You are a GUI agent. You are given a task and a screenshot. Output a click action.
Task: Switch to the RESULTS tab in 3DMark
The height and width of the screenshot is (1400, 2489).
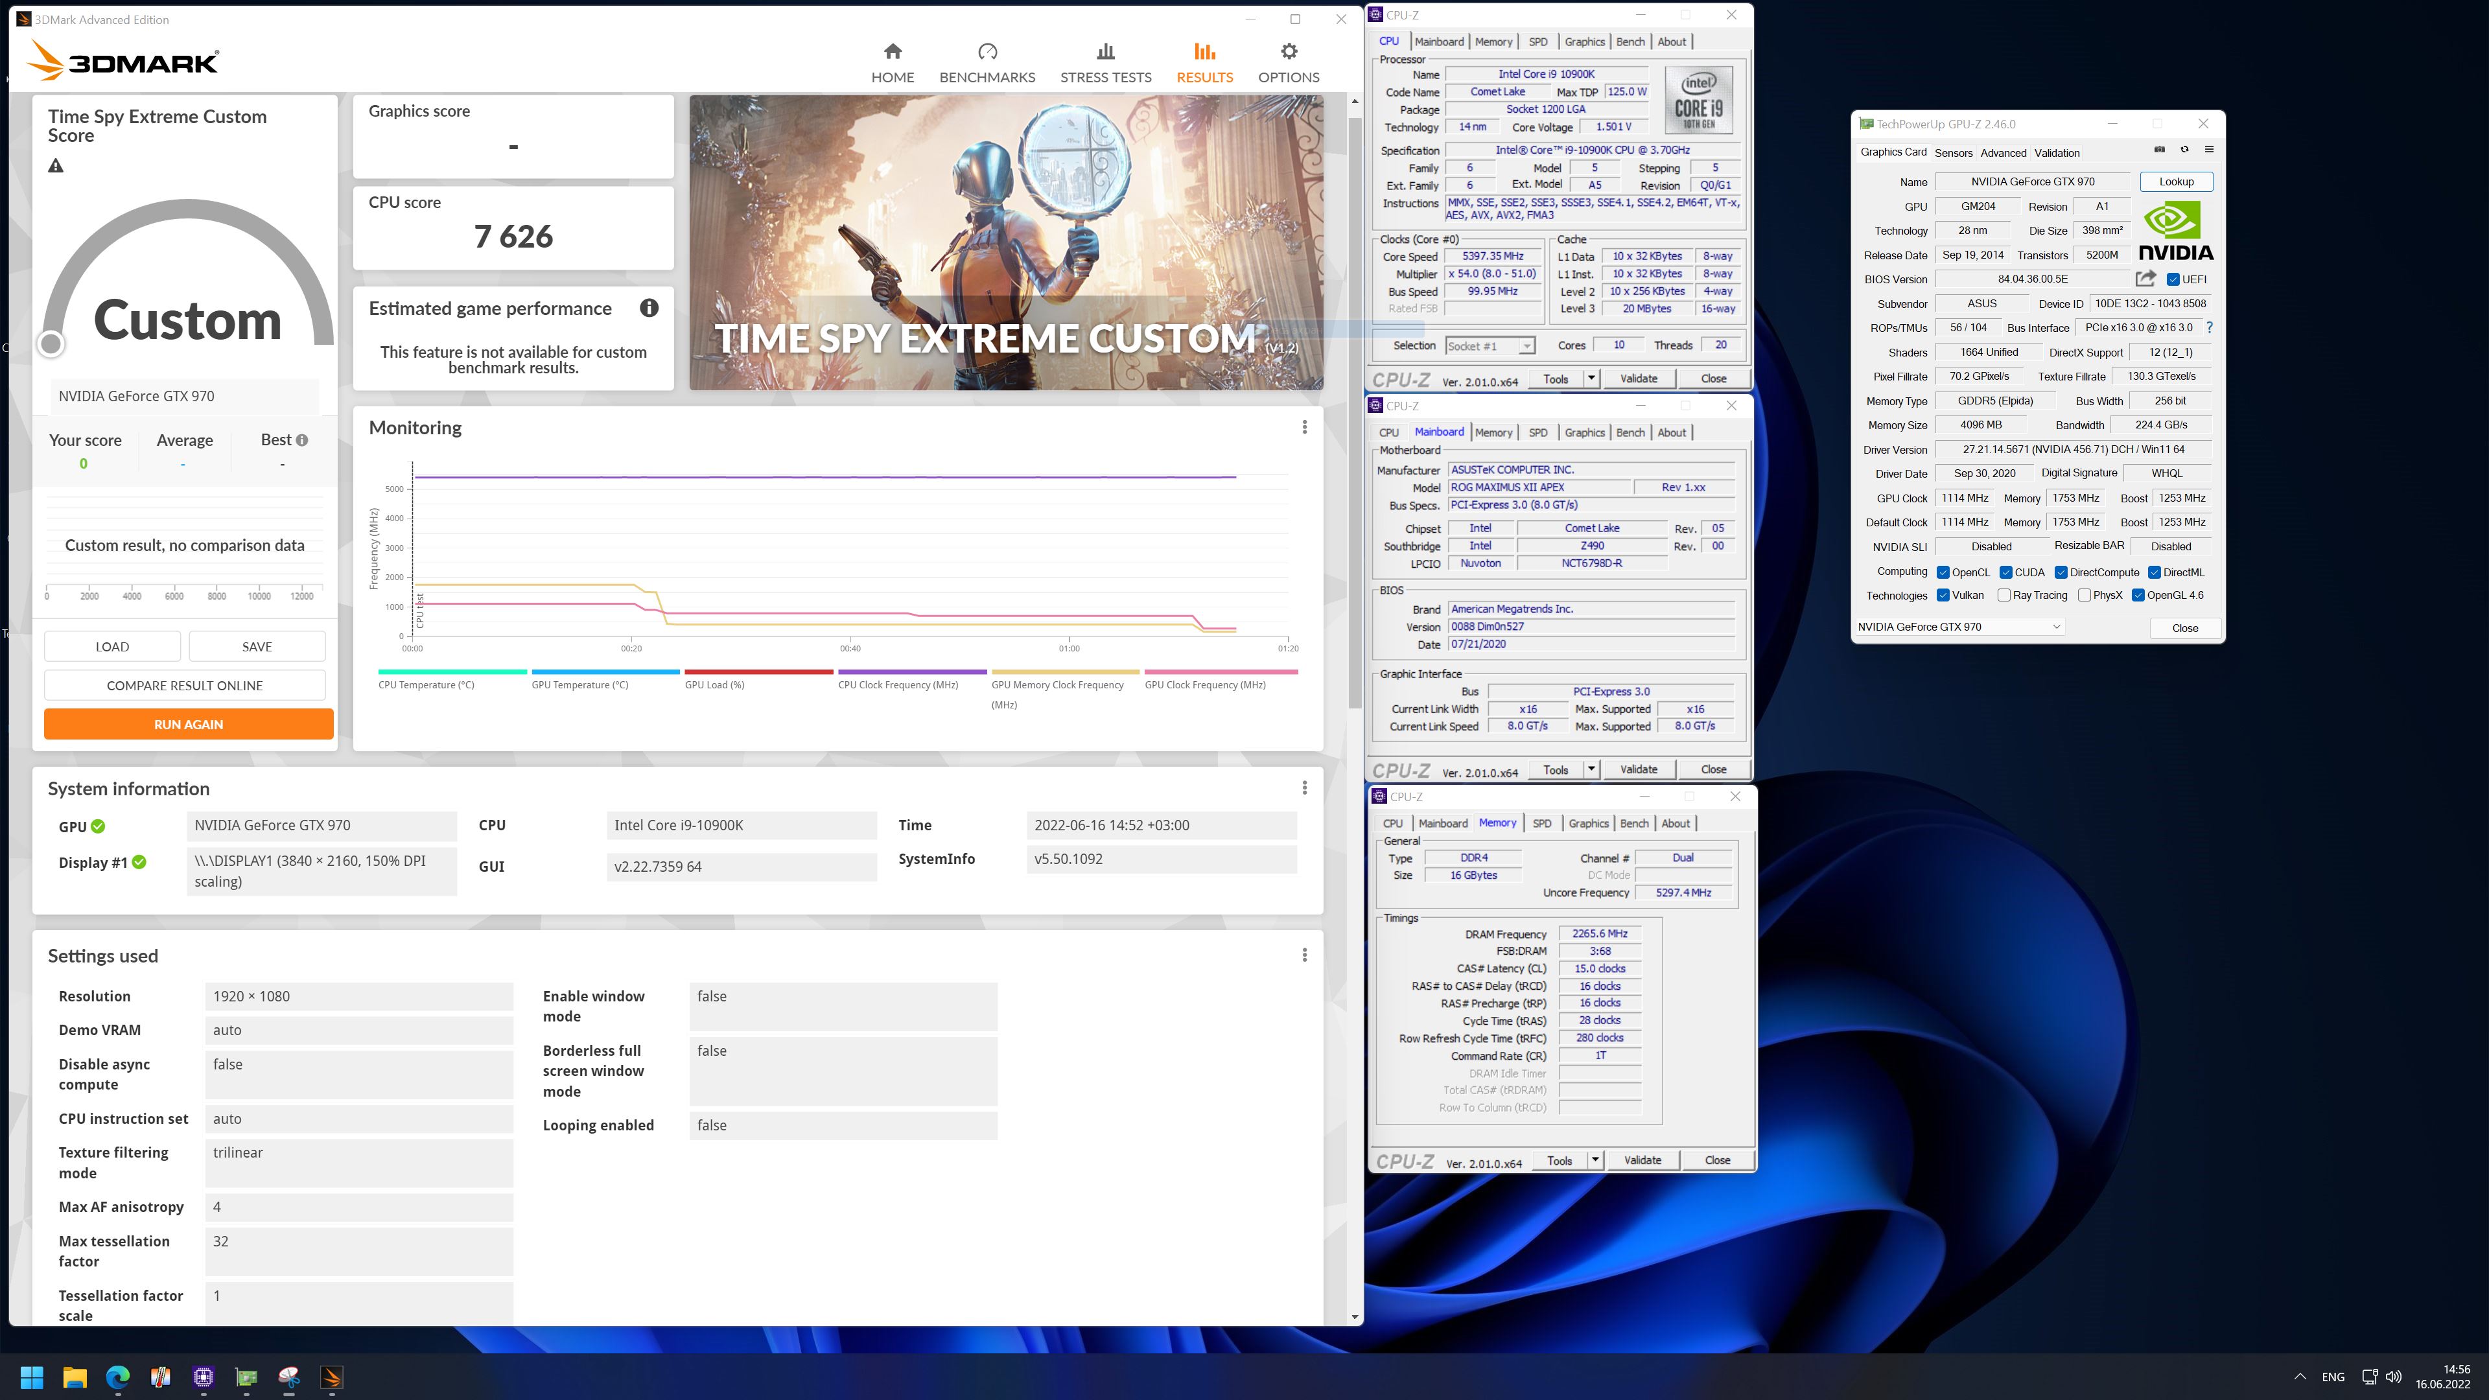point(1204,63)
